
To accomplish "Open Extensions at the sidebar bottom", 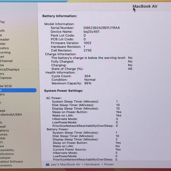I will coord(6,165).
